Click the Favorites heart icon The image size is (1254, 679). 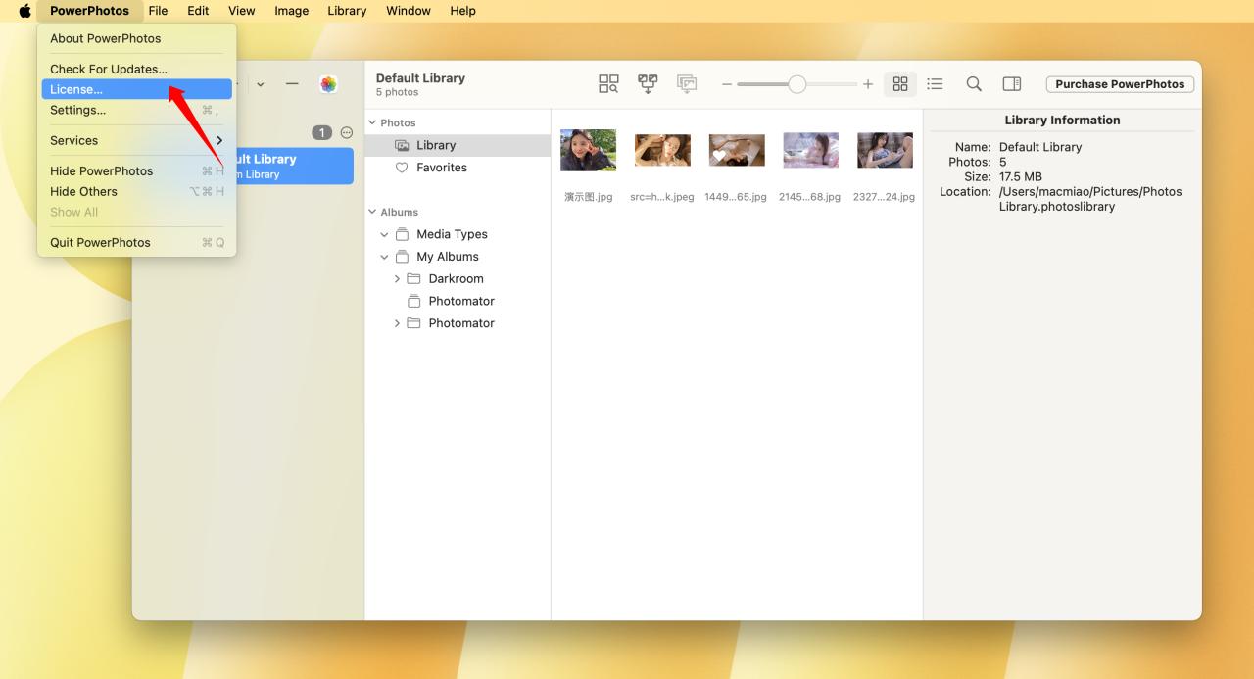402,168
